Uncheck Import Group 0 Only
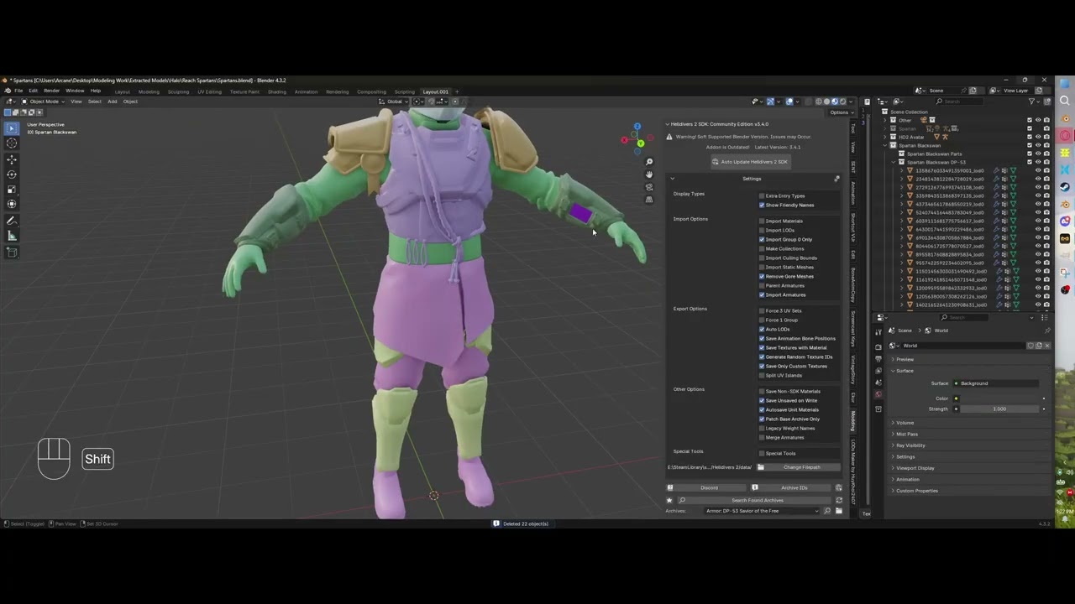This screenshot has height=604, width=1075. pos(762,239)
